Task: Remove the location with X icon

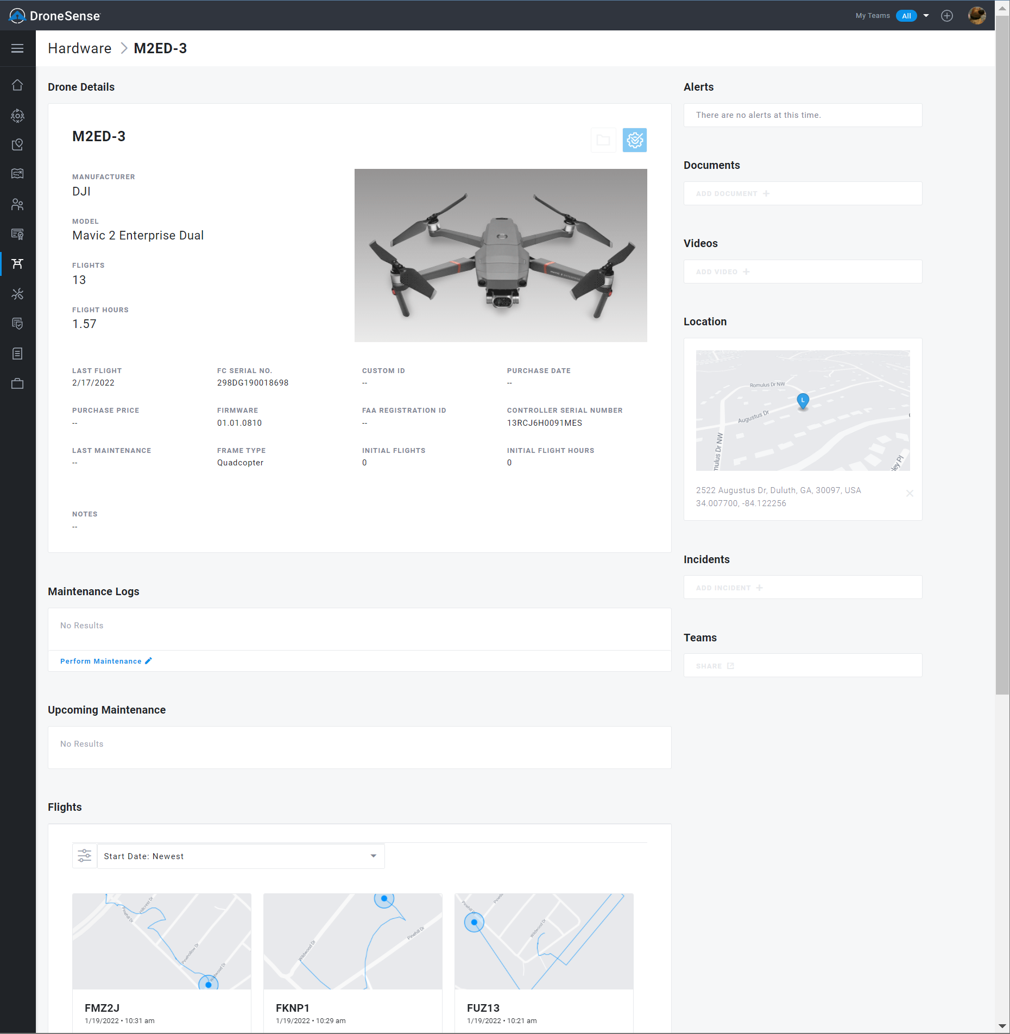Action: pos(910,493)
